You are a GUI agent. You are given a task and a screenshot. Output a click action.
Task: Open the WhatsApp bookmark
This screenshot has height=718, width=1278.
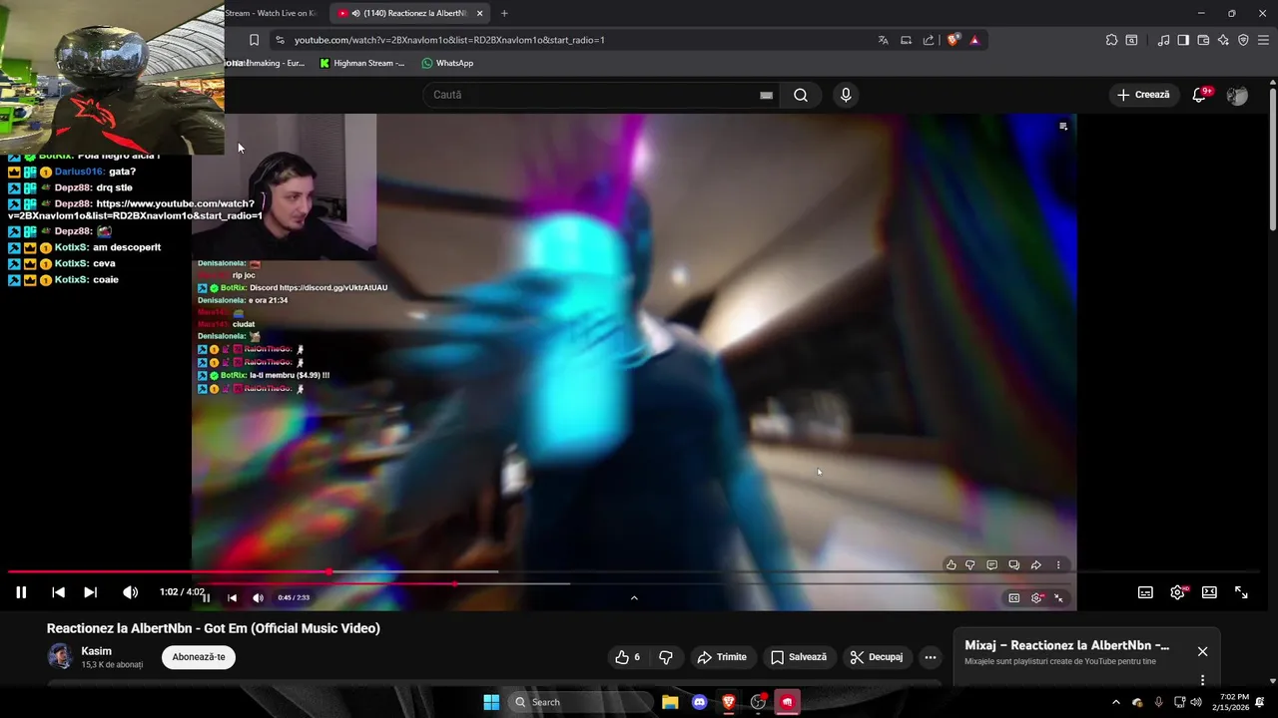[x=446, y=63]
